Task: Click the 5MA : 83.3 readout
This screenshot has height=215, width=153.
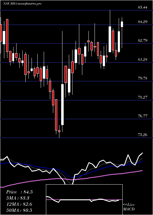Action: tap(18, 198)
